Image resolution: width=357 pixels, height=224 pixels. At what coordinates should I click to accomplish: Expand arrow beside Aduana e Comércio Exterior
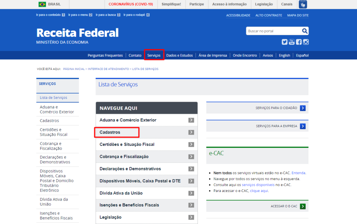[191, 120]
